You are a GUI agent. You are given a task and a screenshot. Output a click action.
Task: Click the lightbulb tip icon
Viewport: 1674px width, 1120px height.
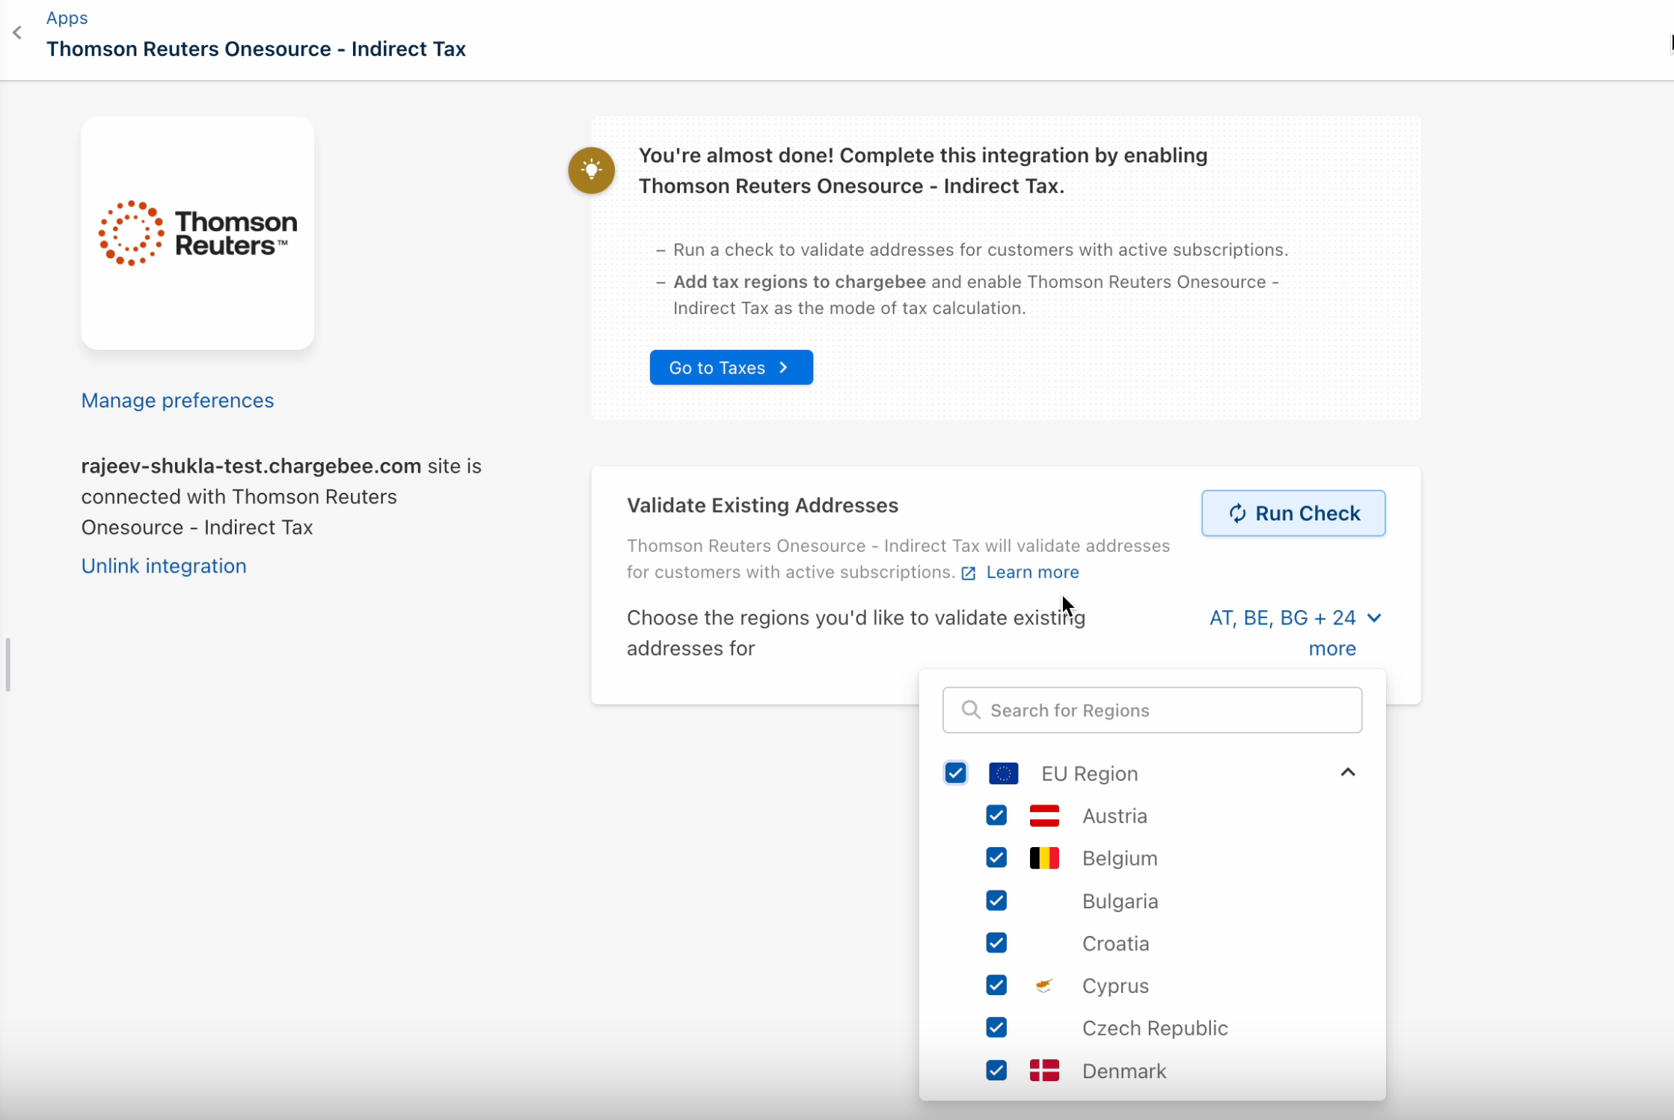coord(591,170)
